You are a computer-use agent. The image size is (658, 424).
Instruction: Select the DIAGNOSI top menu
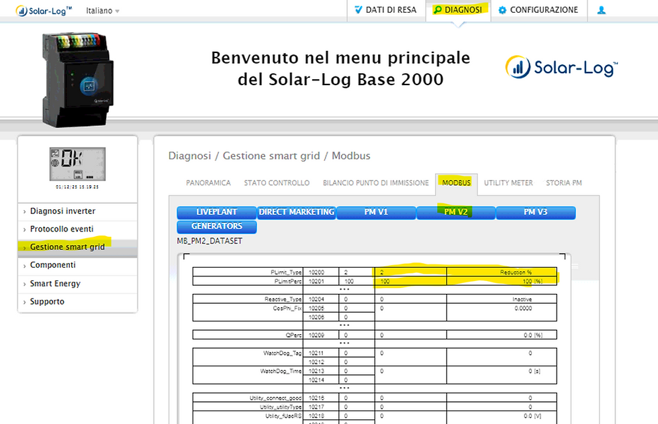coord(458,9)
